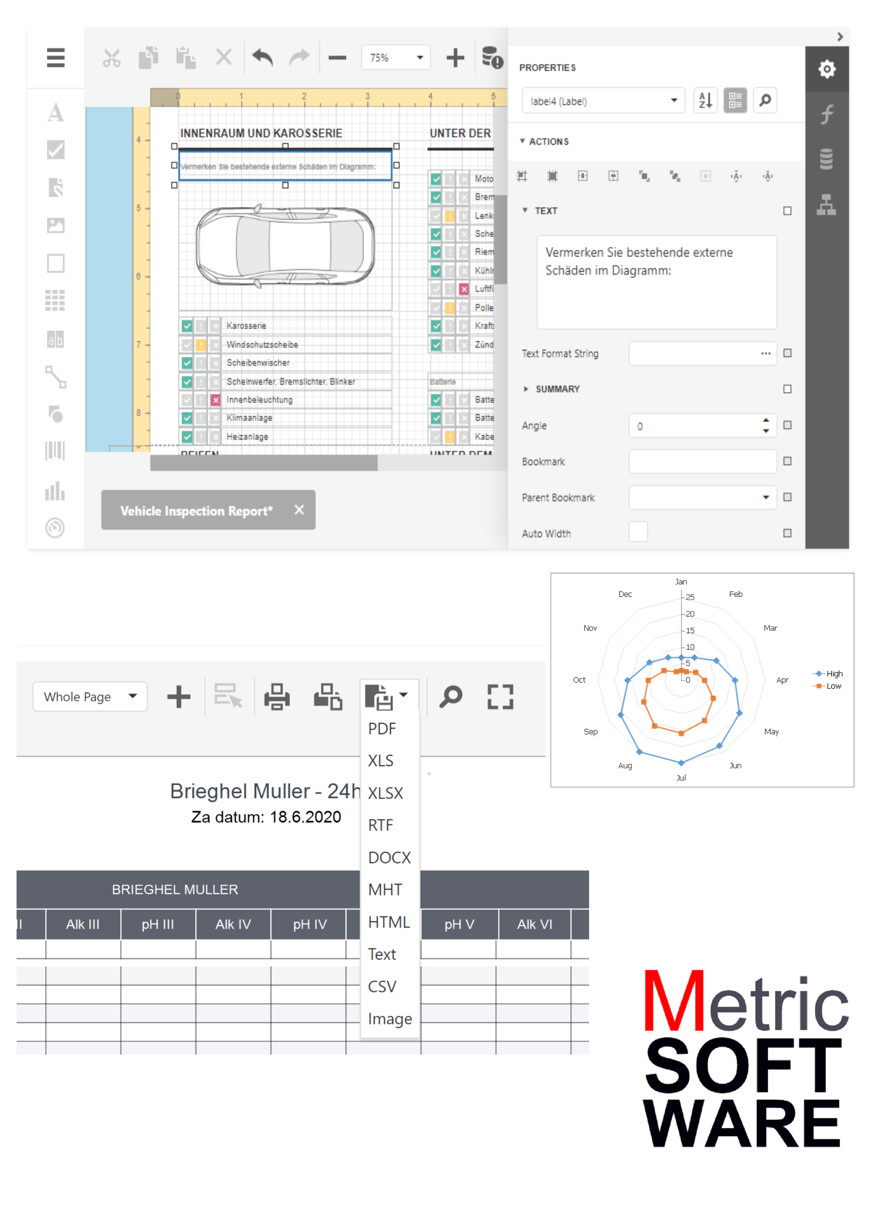Click the Cut scissors icon
Viewport: 881px width, 1232px height.
coord(112,57)
